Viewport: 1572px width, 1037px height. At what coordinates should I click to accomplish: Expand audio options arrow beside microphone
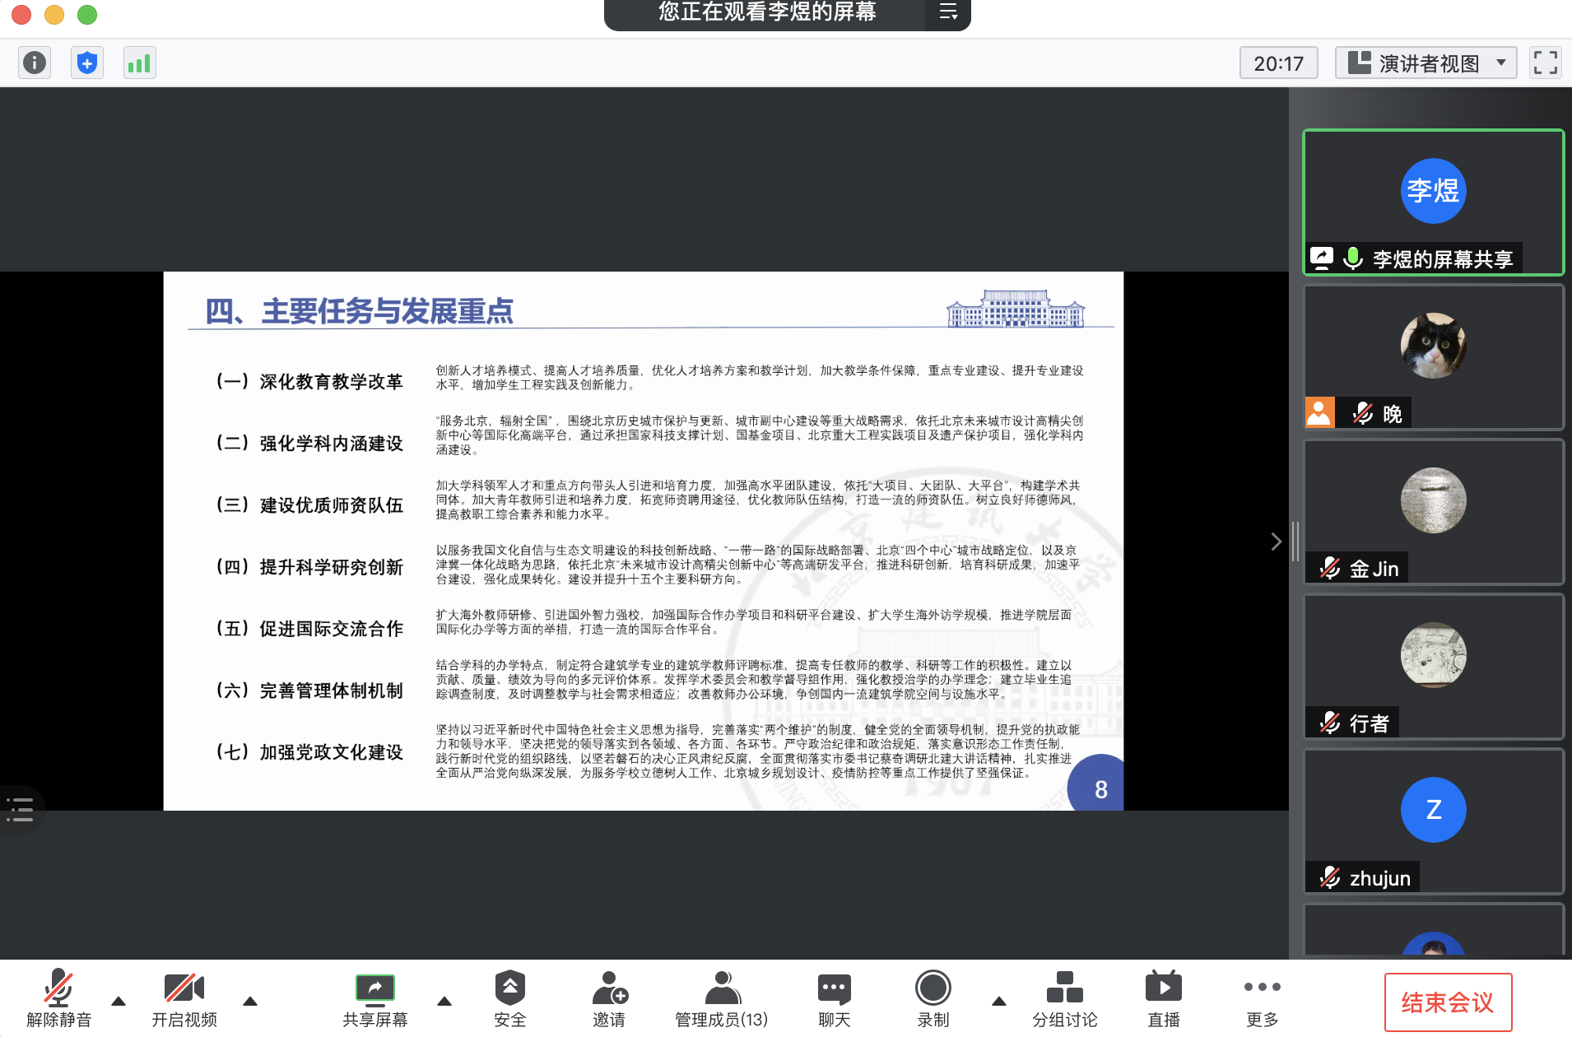119,1001
